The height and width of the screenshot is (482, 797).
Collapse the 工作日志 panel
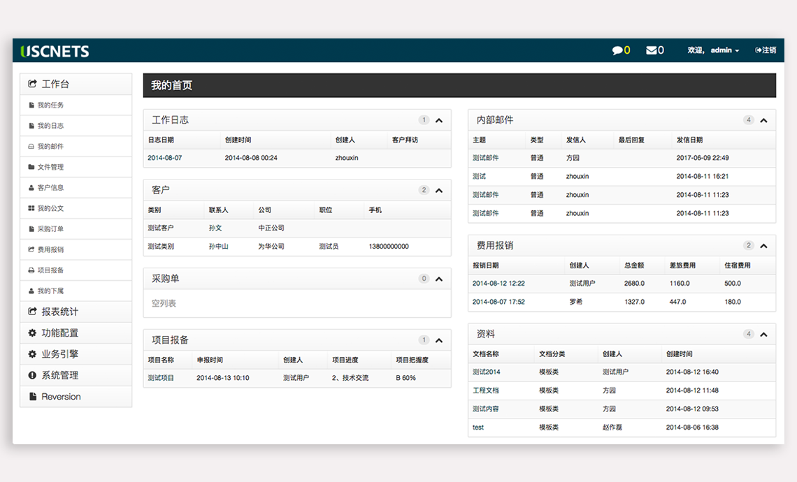[439, 120]
